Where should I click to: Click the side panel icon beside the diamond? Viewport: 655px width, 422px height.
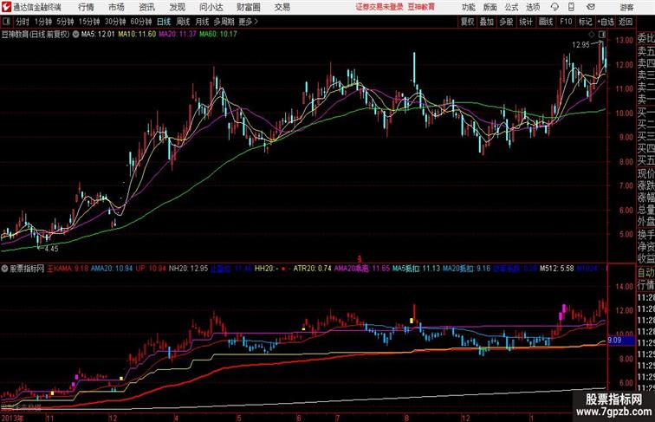click(x=602, y=35)
